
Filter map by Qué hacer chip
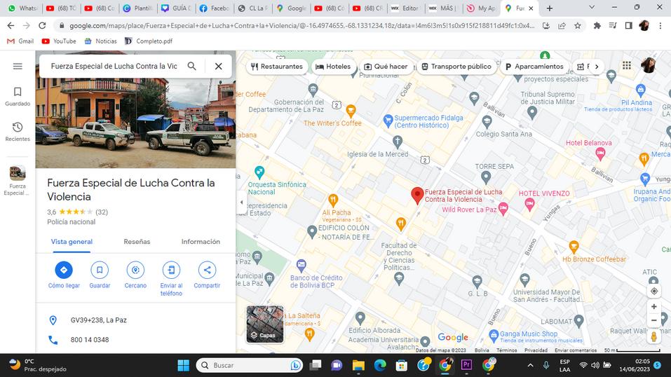click(x=386, y=67)
